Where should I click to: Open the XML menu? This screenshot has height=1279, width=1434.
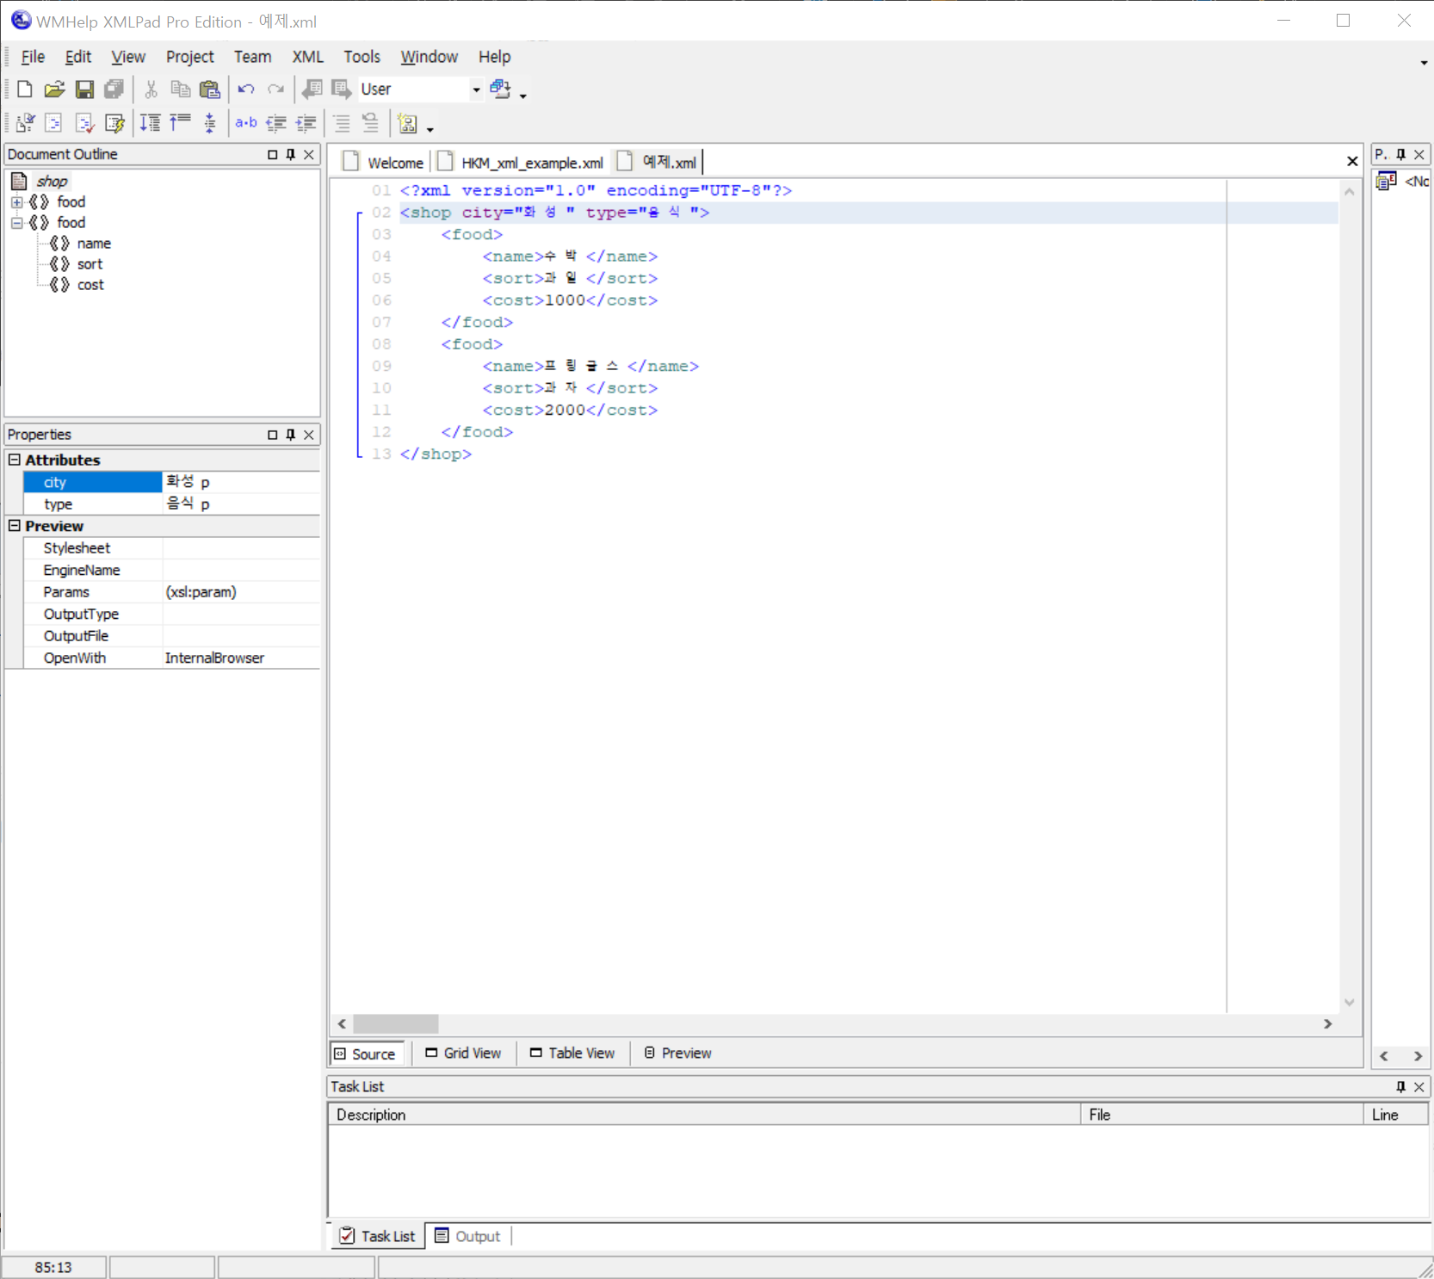tap(307, 57)
